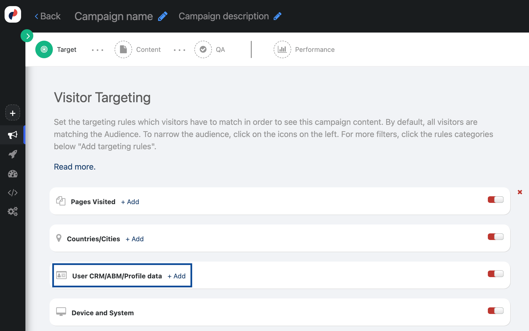Click the Campaign name title text
Viewport: 529px width, 331px height.
[x=114, y=16]
